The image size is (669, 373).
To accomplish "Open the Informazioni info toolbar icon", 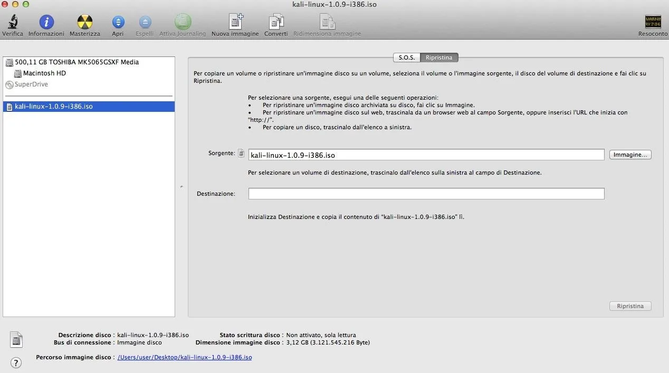I will 46,22.
